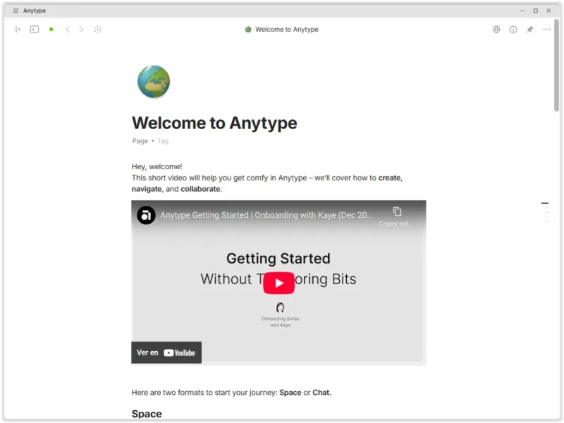Click the 'Hey, welcome!' text line
Image resolution: width=564 pixels, height=423 pixels.
(x=157, y=166)
